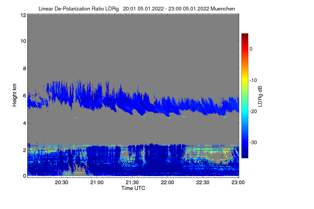Viewport: 314px width, 209px height.
Task: Click the colorbar value '0'
Action: pos(251,49)
